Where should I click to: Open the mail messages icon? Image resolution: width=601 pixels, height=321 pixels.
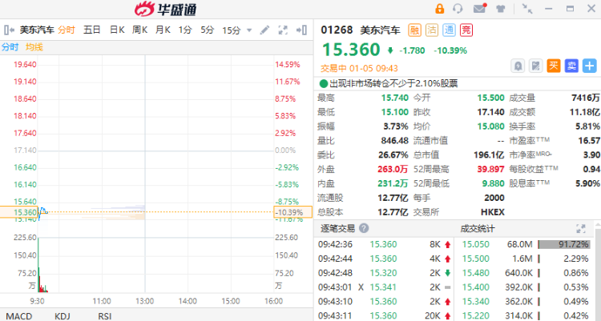(x=479, y=8)
